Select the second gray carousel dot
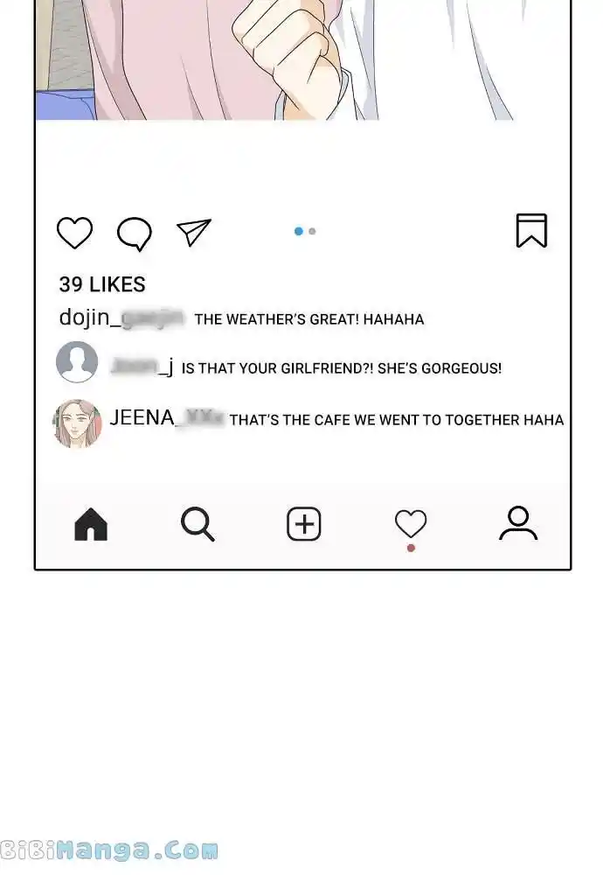Image resolution: width=603 pixels, height=875 pixels. coord(312,231)
